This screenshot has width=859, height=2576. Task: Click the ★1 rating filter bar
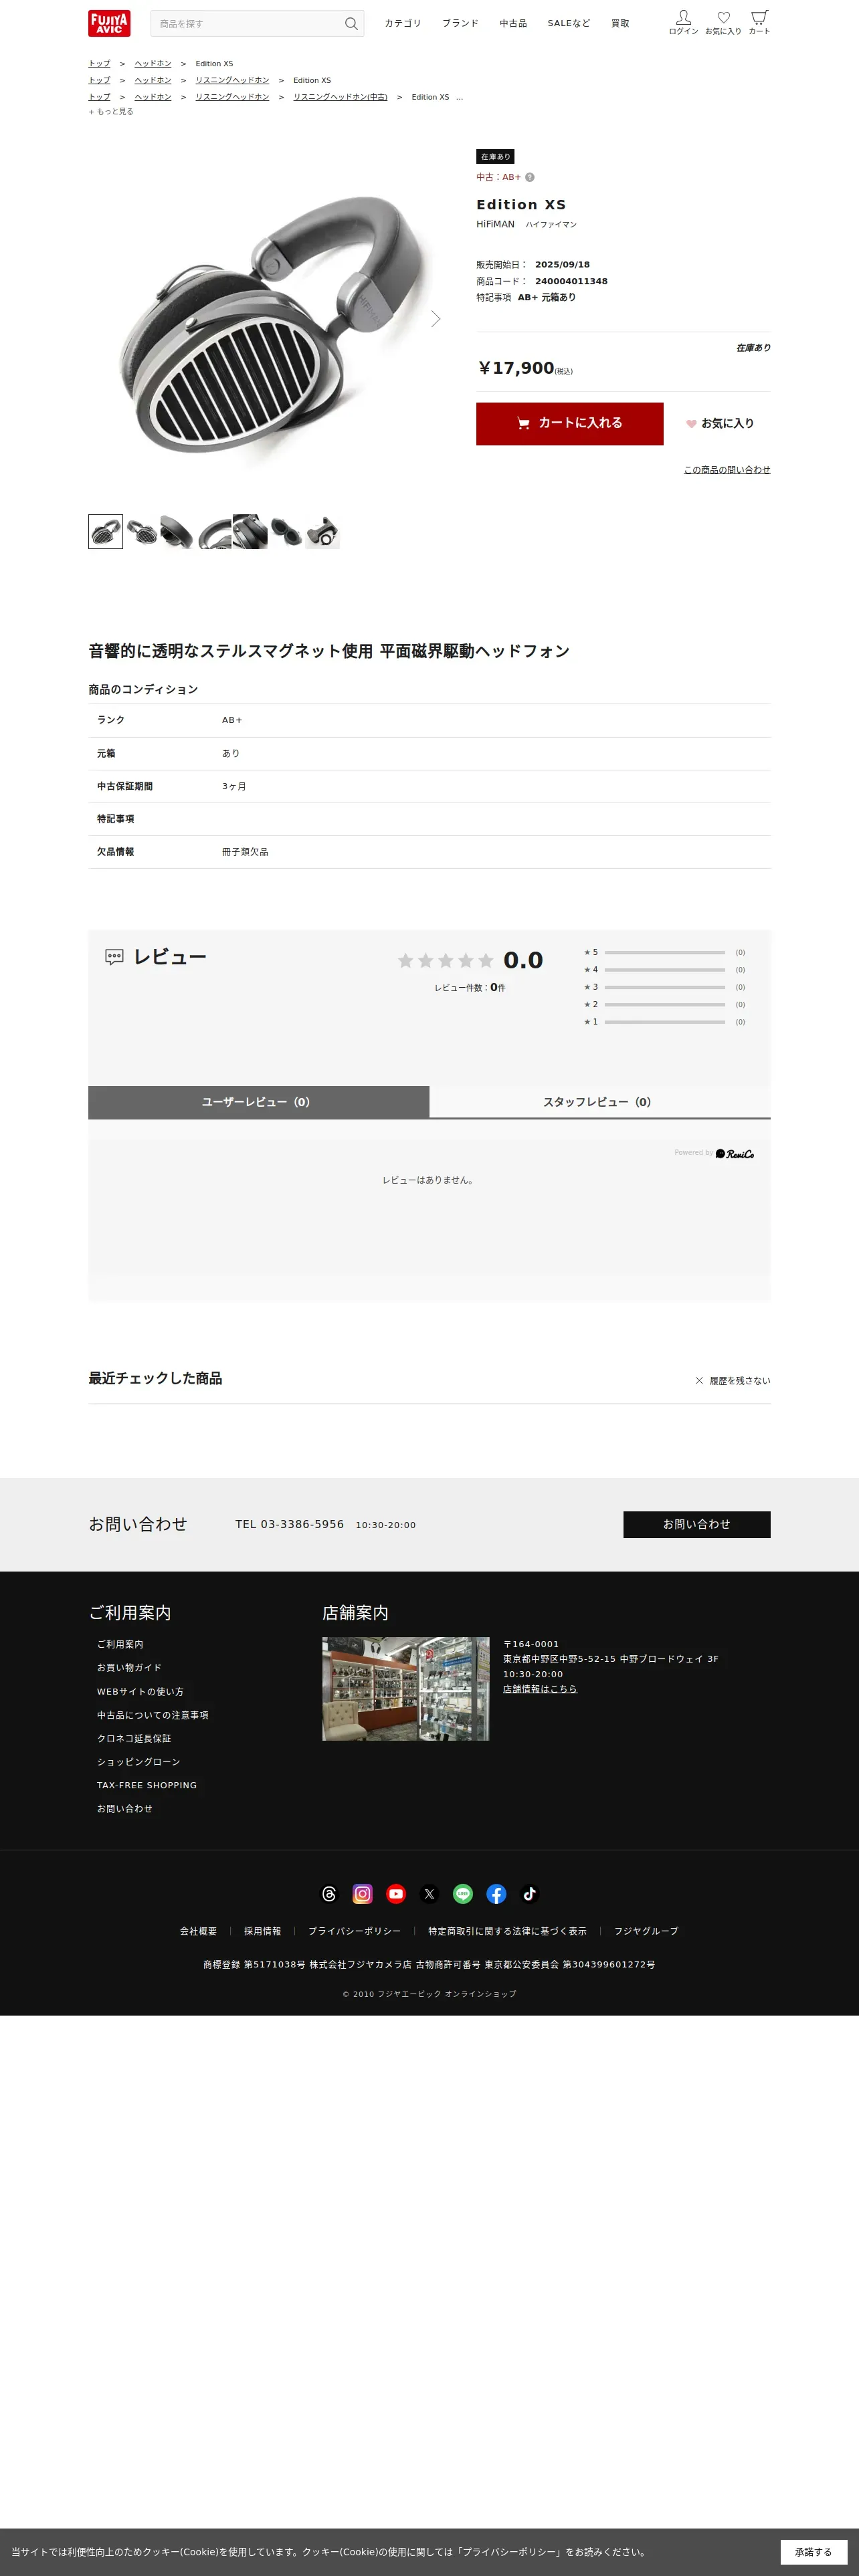pos(665,1022)
